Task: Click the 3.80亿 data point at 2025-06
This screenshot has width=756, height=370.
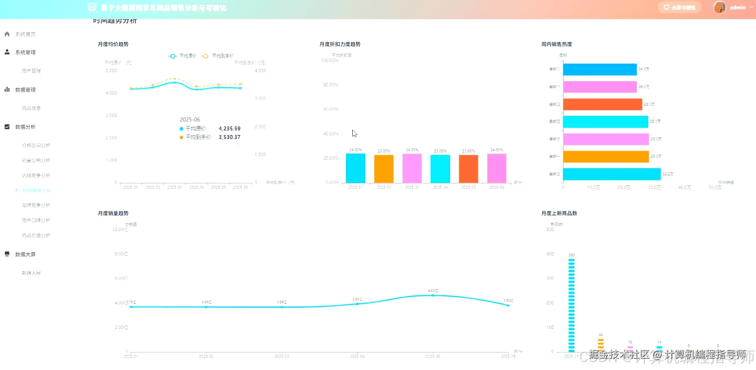Action: (508, 305)
